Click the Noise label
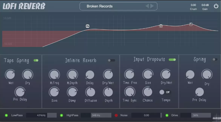Image resolution: width=221 pixels, height=122 pixels. (124, 115)
